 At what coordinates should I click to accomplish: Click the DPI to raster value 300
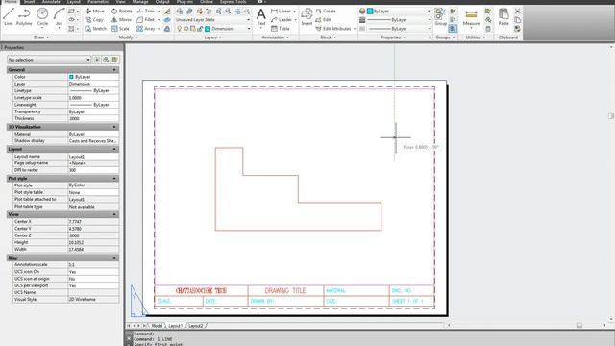pos(93,170)
